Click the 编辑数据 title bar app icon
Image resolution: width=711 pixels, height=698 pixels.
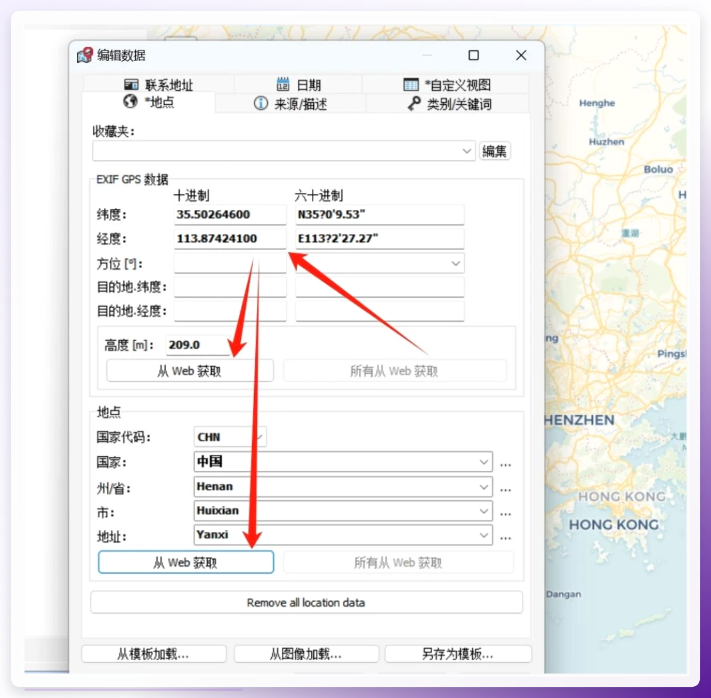85,55
